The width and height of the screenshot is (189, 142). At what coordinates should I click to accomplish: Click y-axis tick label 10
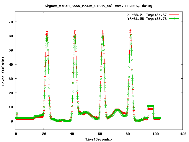pyautogui.click(x=11, y=107)
